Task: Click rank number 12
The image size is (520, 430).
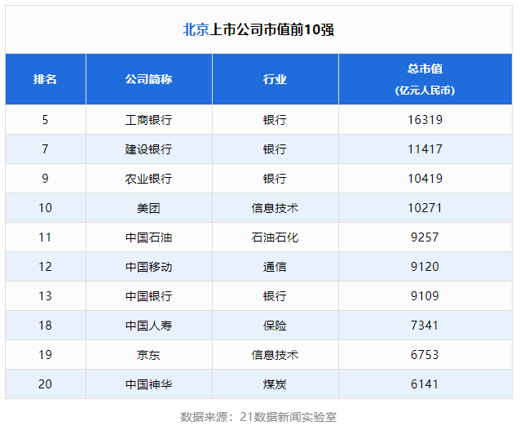Action: click(x=45, y=267)
